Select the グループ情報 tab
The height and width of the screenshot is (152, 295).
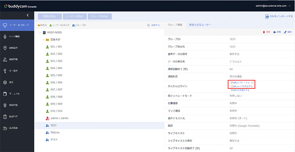[174, 25]
